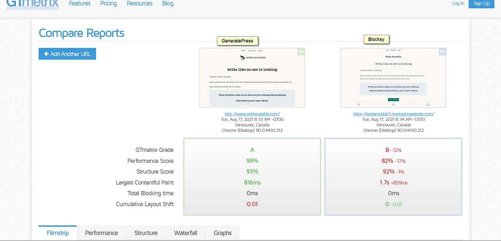Click the GeneratePress site screenshot thumbnail
The height and width of the screenshot is (241, 501).
point(252,78)
